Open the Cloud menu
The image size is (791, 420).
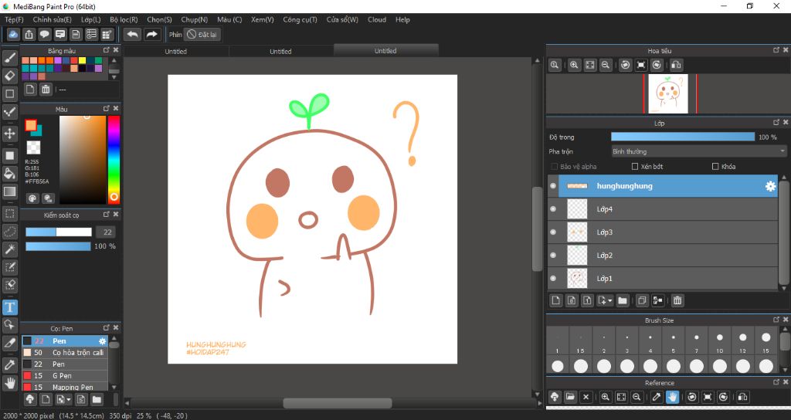377,19
